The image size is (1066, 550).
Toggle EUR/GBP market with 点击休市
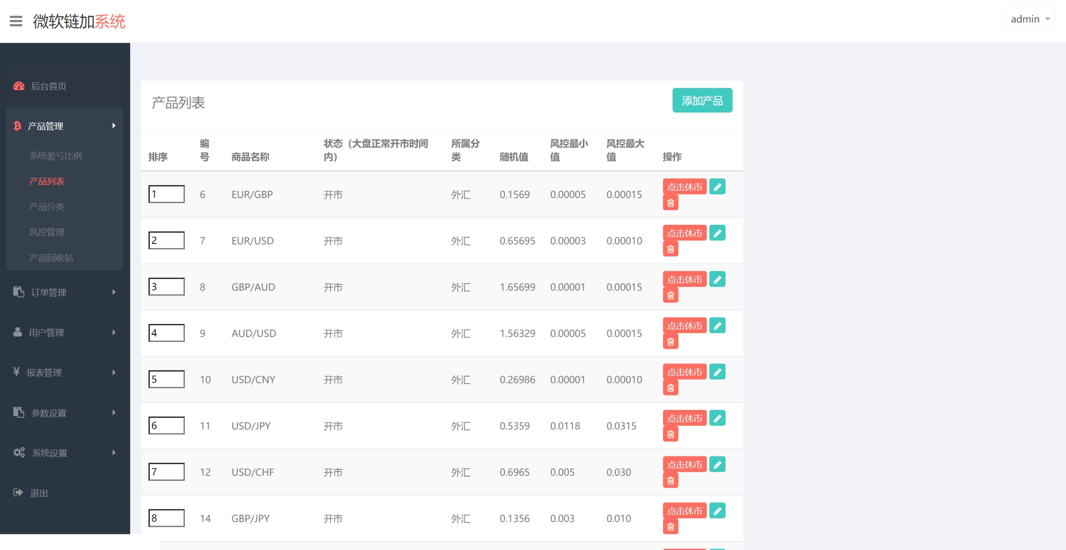(684, 187)
